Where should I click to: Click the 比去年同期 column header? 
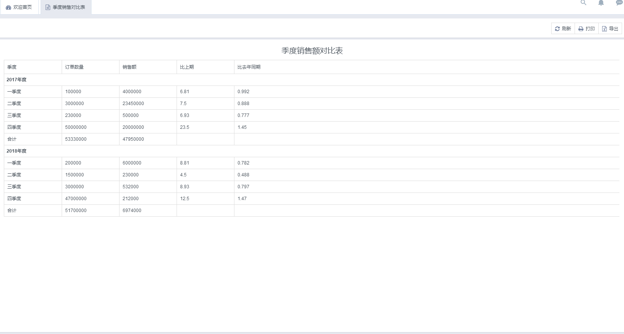[x=249, y=67]
